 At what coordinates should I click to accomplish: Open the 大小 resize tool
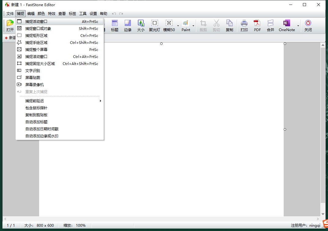(141, 26)
